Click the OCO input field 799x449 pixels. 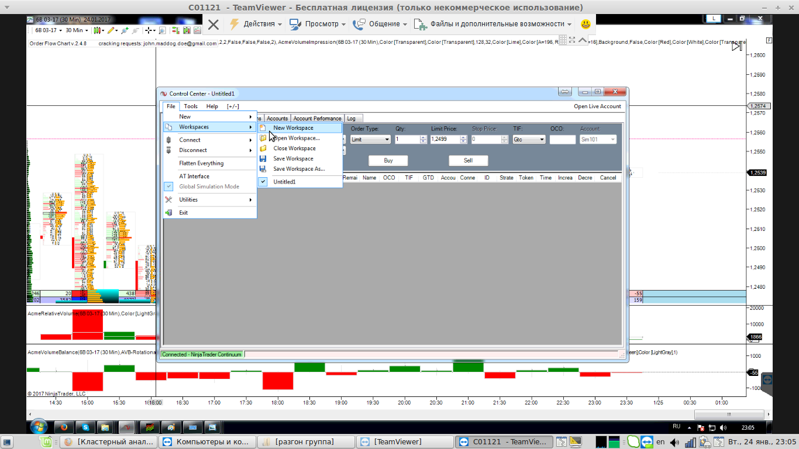click(563, 140)
